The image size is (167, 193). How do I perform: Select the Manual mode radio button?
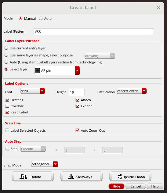[x=20, y=19]
